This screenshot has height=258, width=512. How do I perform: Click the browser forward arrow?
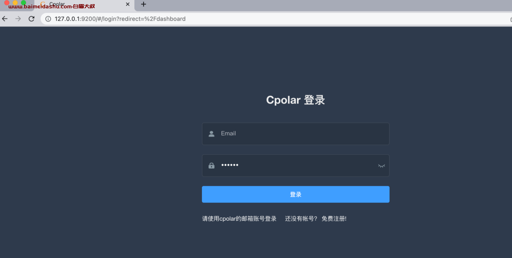pos(18,19)
